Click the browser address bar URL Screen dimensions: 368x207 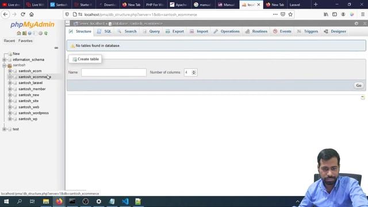click(140, 14)
